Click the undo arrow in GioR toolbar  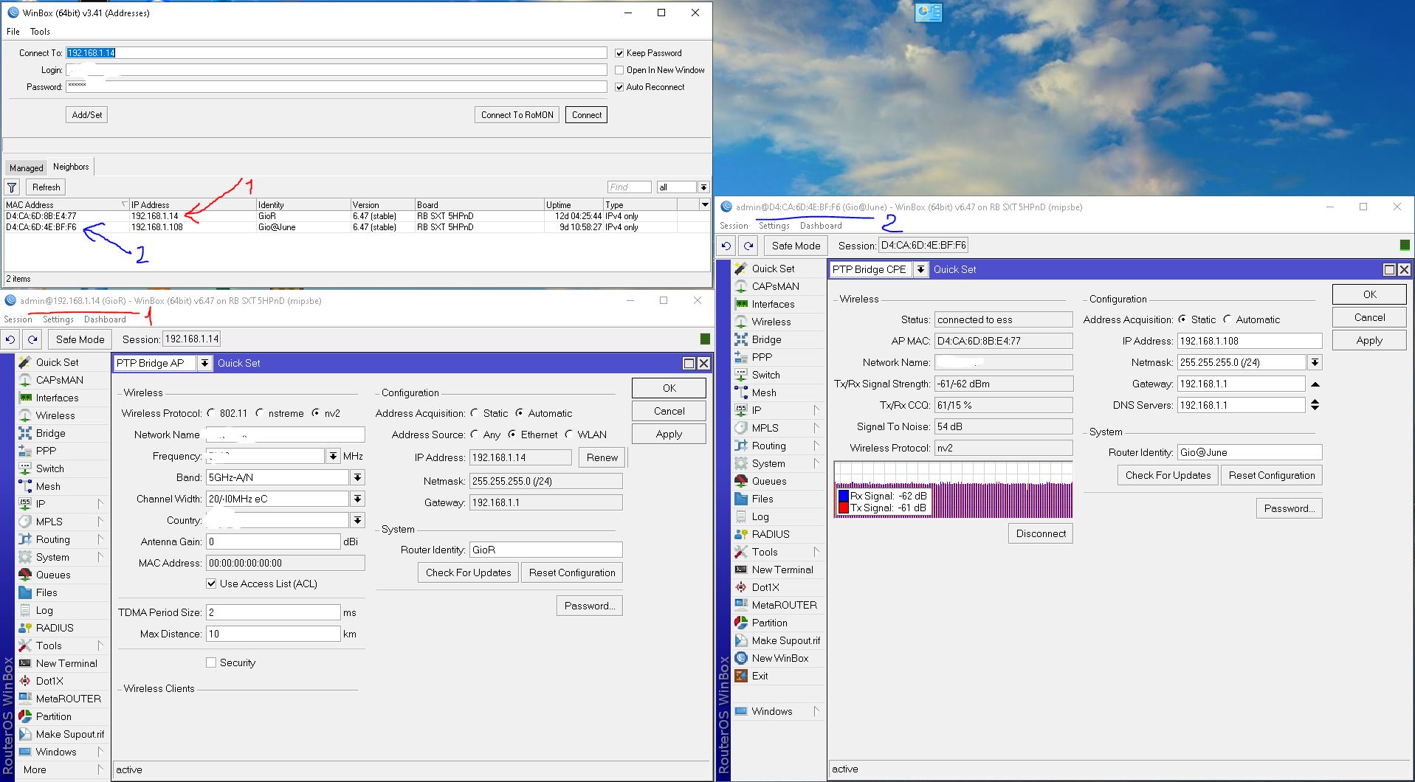[10, 339]
